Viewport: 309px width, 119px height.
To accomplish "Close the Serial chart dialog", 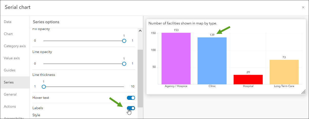I will (x=303, y=7).
